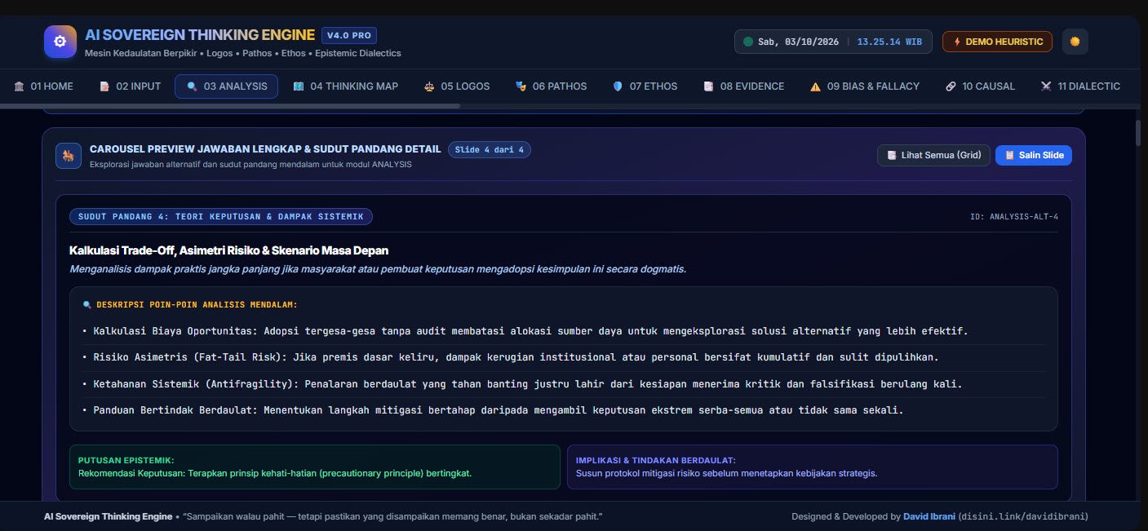Image resolution: width=1148 pixels, height=531 pixels.
Task: Click the date Sab, 03/10/2026
Action: coord(799,42)
